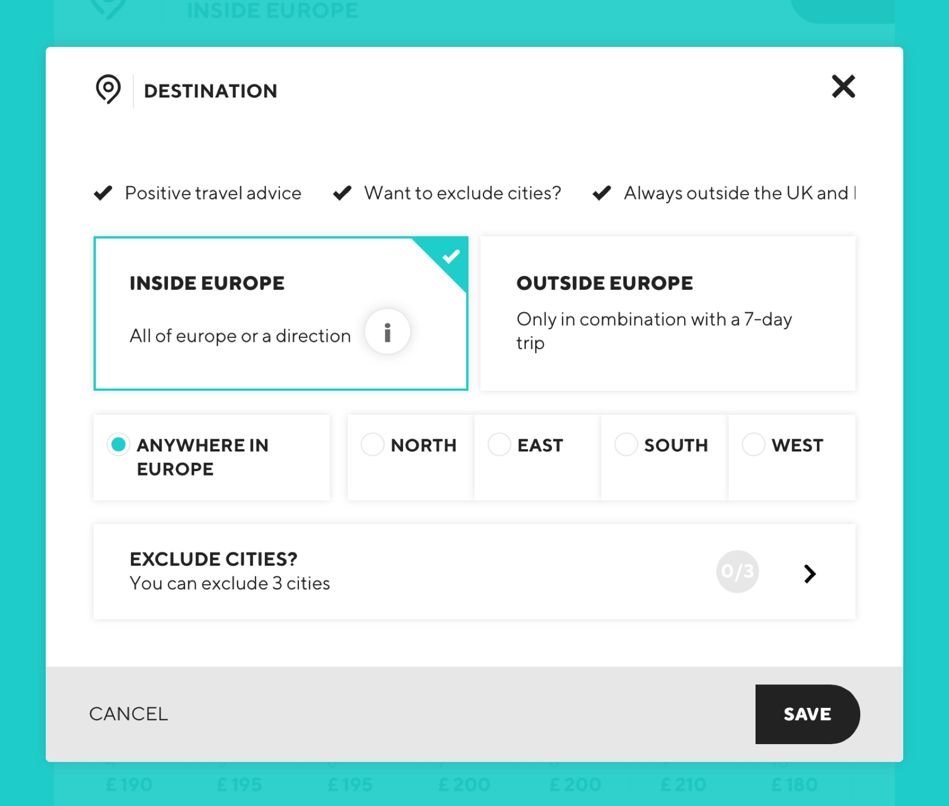Select the East direction radio button

click(499, 444)
